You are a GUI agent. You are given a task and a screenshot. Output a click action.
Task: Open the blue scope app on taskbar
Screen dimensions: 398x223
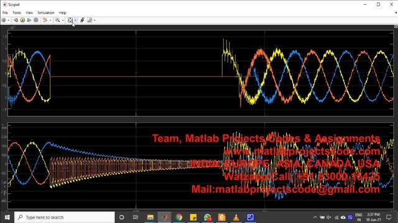(250, 217)
